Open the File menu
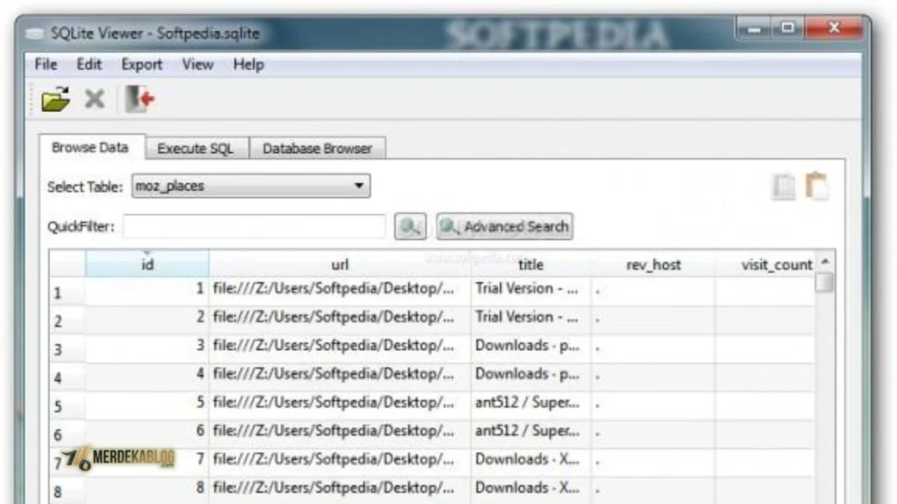This screenshot has height=504, width=897. tap(46, 65)
